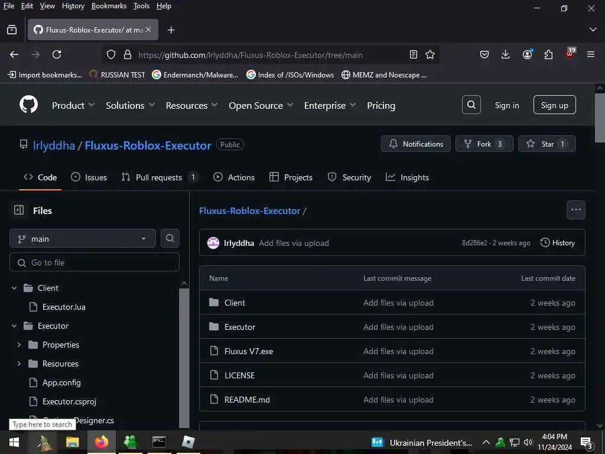Open File Explorer from the taskbar
Screen dimensions: 605x454
pyautogui.click(x=72, y=442)
